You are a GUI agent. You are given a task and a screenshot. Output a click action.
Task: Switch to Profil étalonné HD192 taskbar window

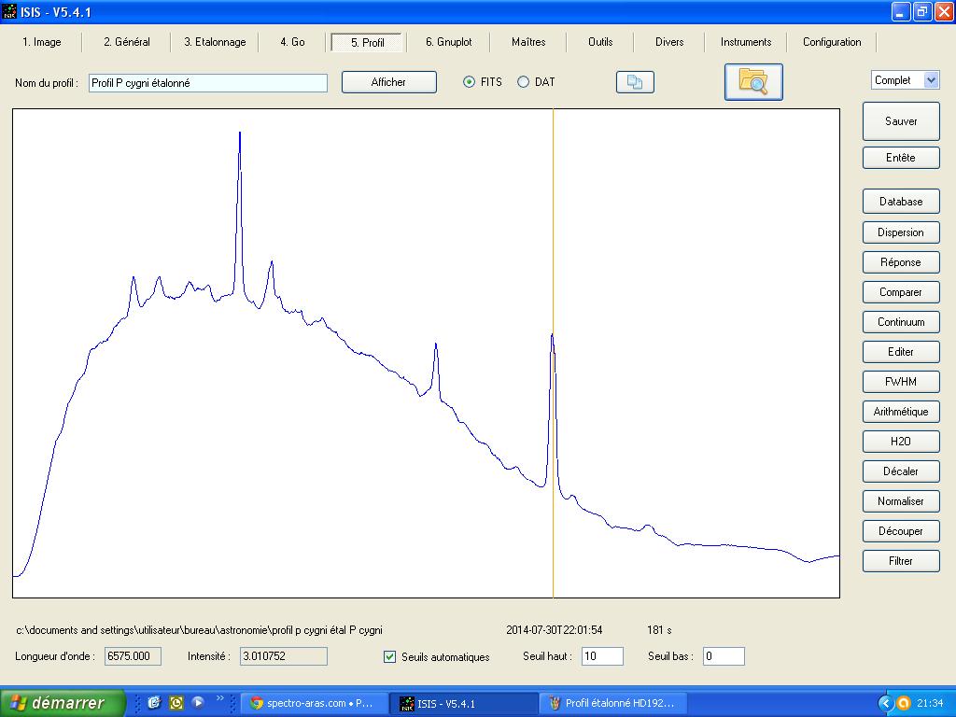coord(613,703)
